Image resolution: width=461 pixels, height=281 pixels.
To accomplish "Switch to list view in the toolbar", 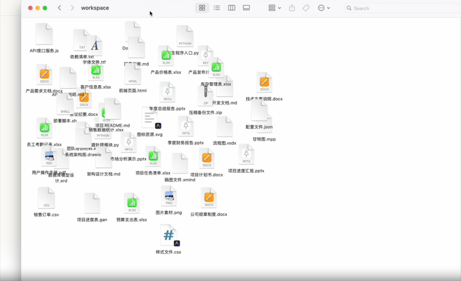I will [x=217, y=8].
